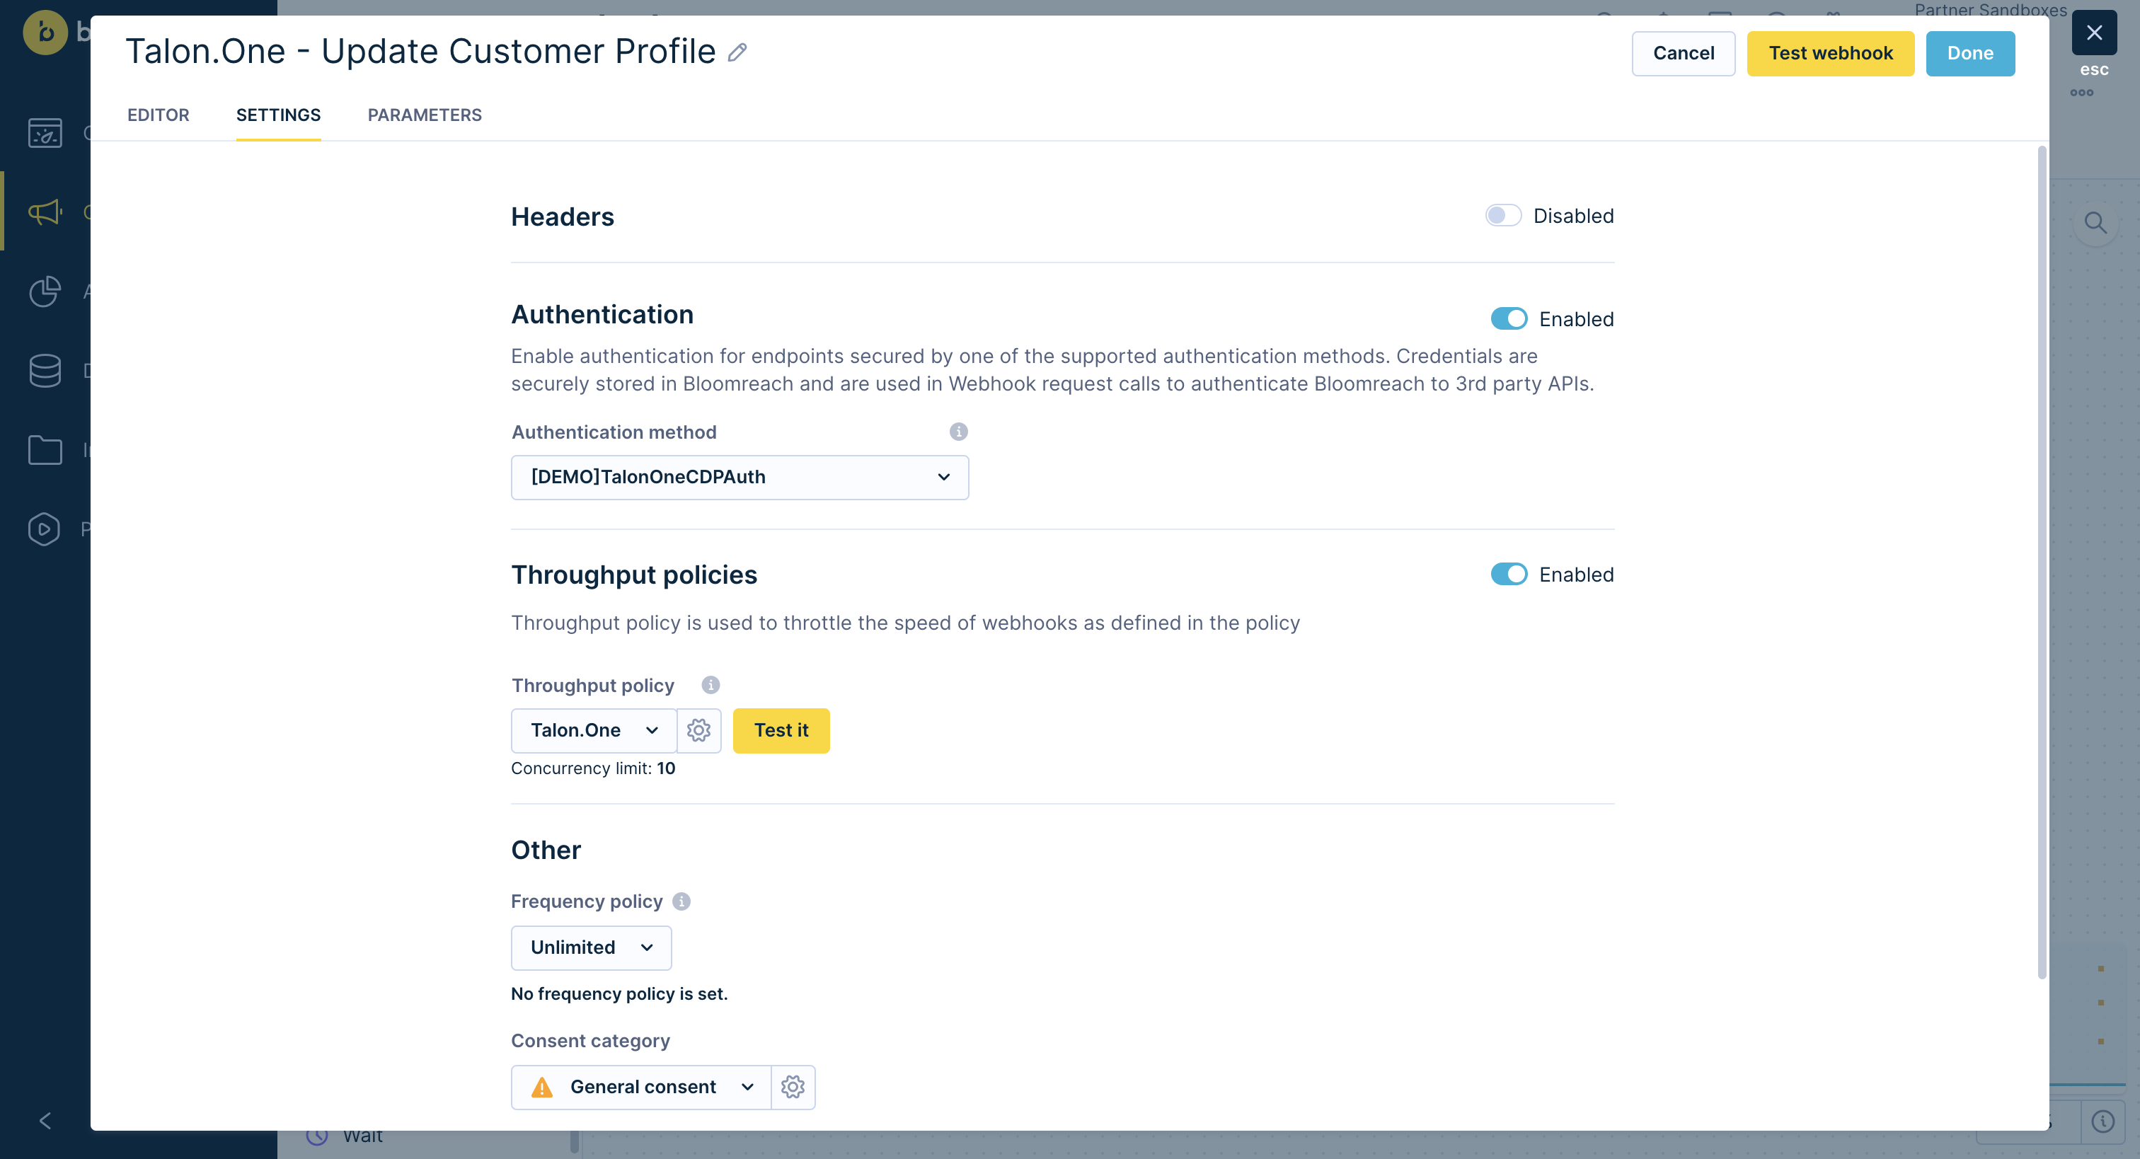Click the warning icon next to General consent
This screenshot has height=1159, width=2140.
tap(542, 1086)
